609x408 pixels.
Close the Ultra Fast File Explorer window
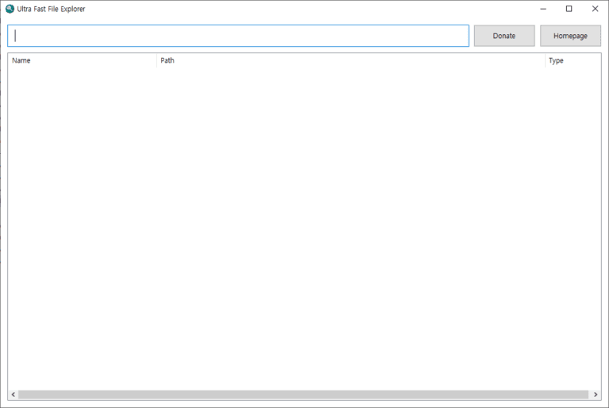(x=595, y=9)
